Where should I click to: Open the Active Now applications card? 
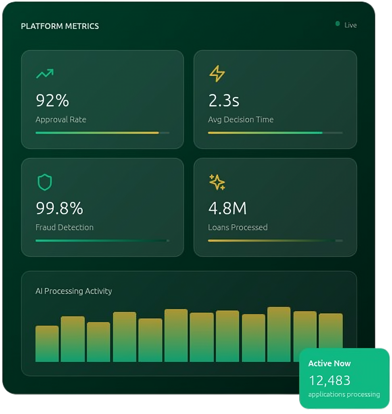pyautogui.click(x=344, y=379)
